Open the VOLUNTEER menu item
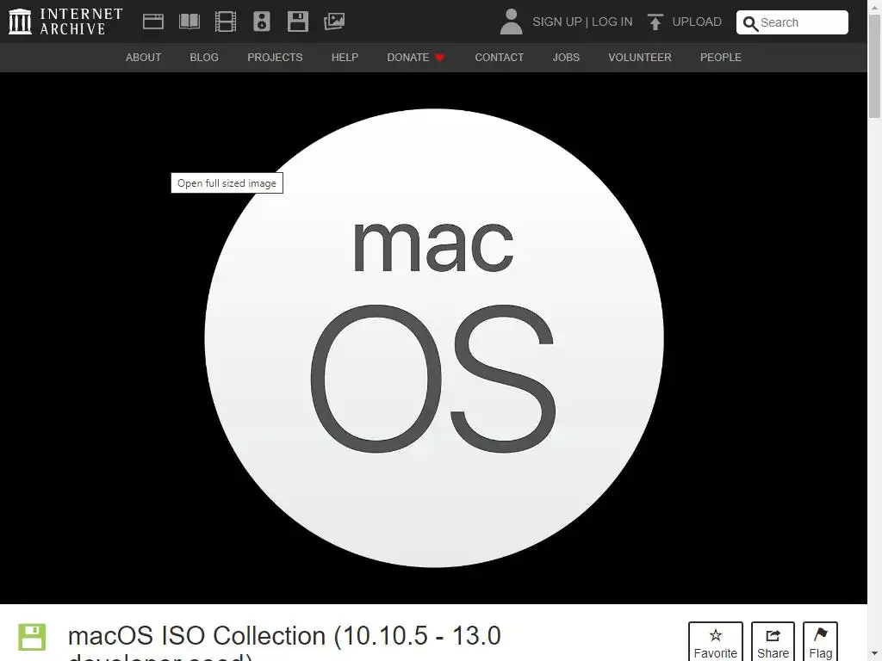882x661 pixels. (x=640, y=58)
